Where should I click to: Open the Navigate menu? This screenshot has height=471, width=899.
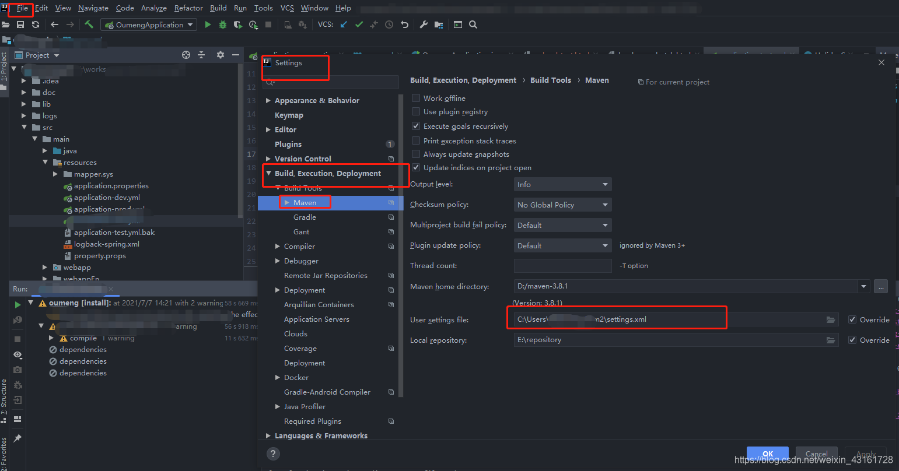93,8
